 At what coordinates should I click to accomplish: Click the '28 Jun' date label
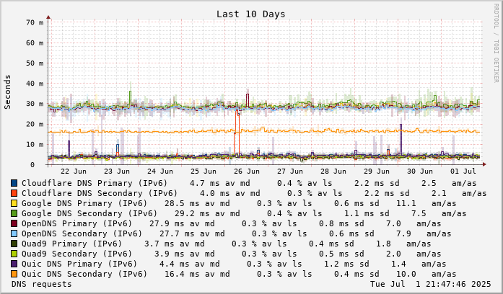click(x=333, y=171)
